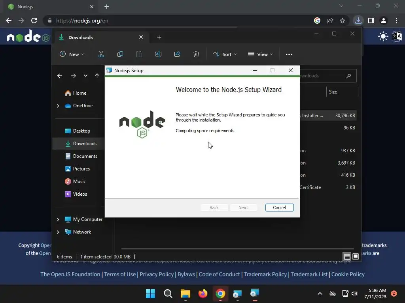Go up one folder level in File Explorer
Screen dimensions: 405x303
click(x=97, y=76)
